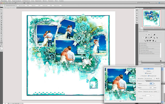Click the Эффект percentage input field
The image size is (165, 104).
coord(152,83)
